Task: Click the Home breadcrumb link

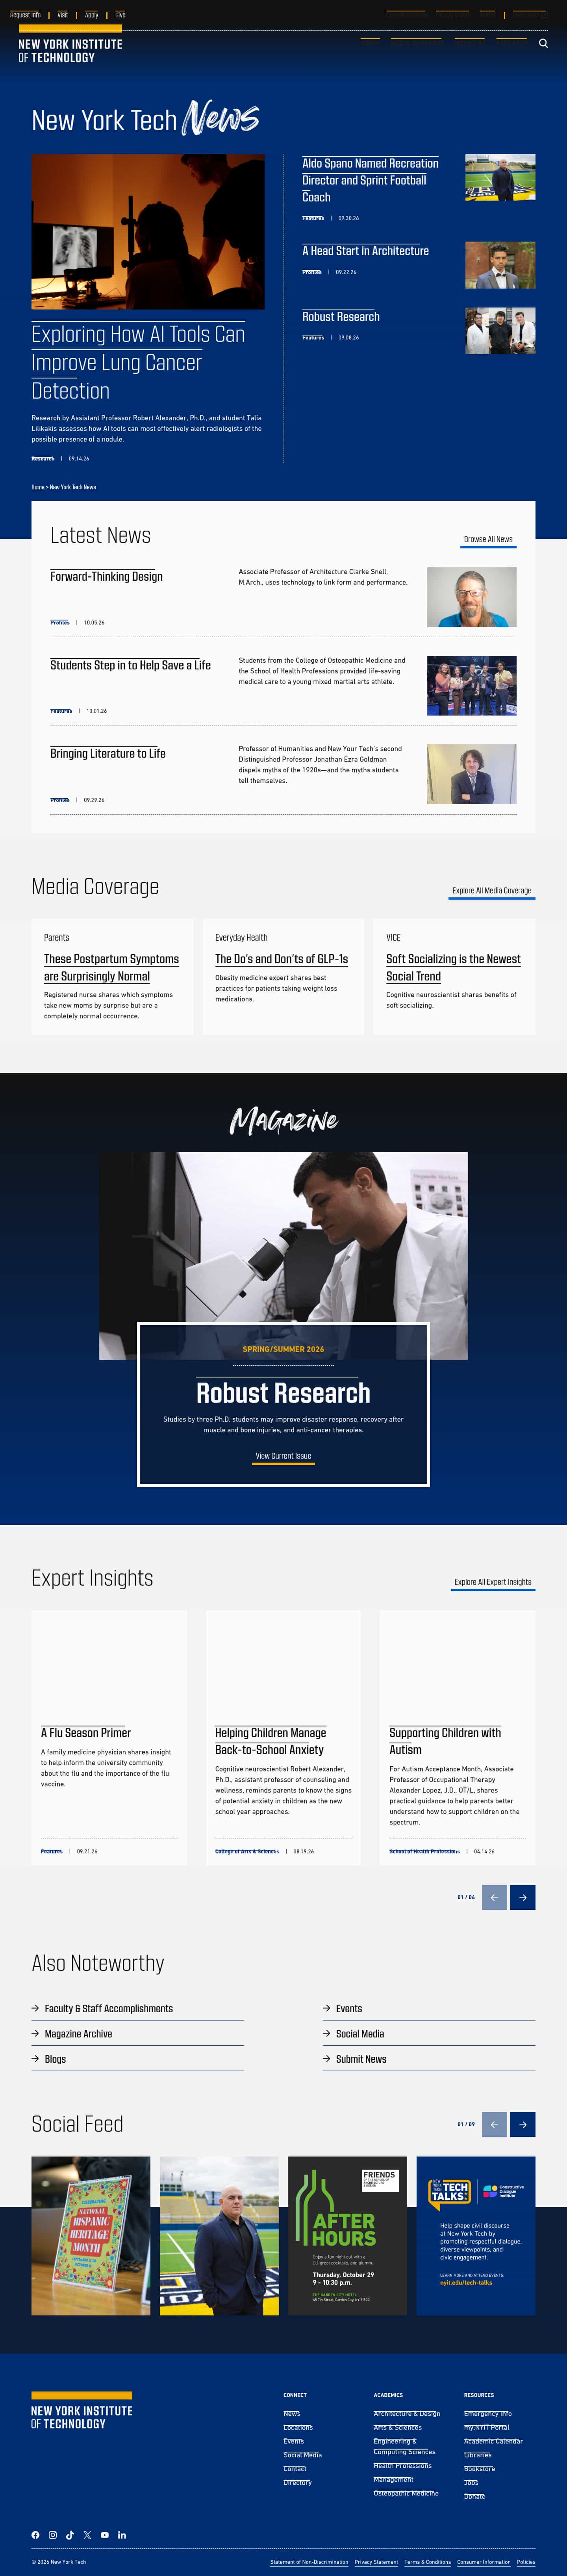Action: pos(38,487)
